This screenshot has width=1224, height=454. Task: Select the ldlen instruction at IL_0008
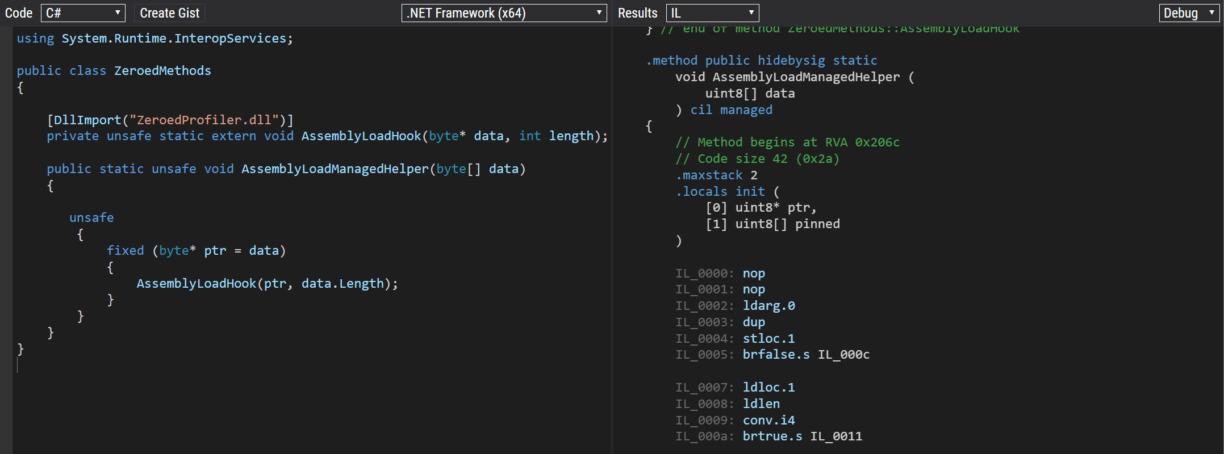point(761,404)
